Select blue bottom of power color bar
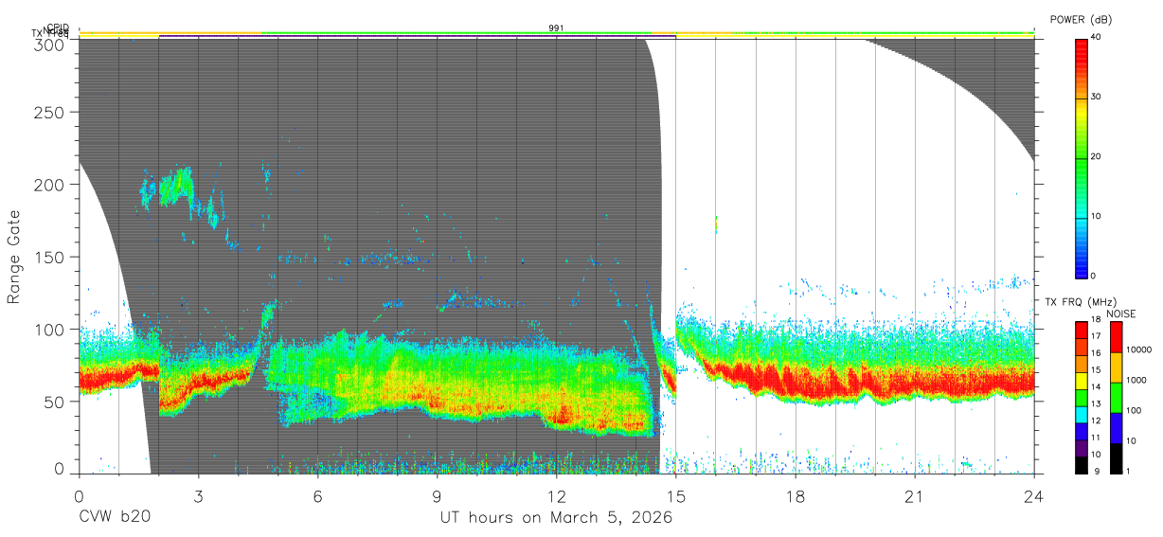1163x537 pixels. 1082,265
